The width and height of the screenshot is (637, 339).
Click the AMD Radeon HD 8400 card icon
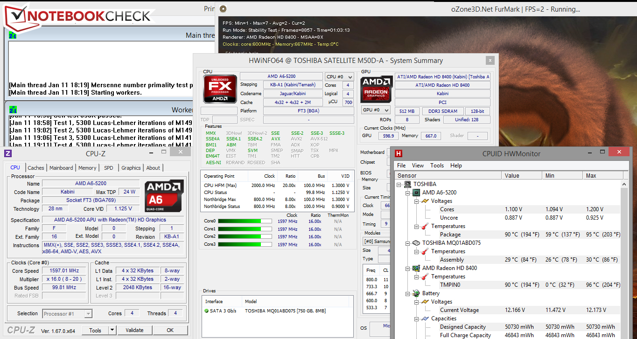click(417, 268)
